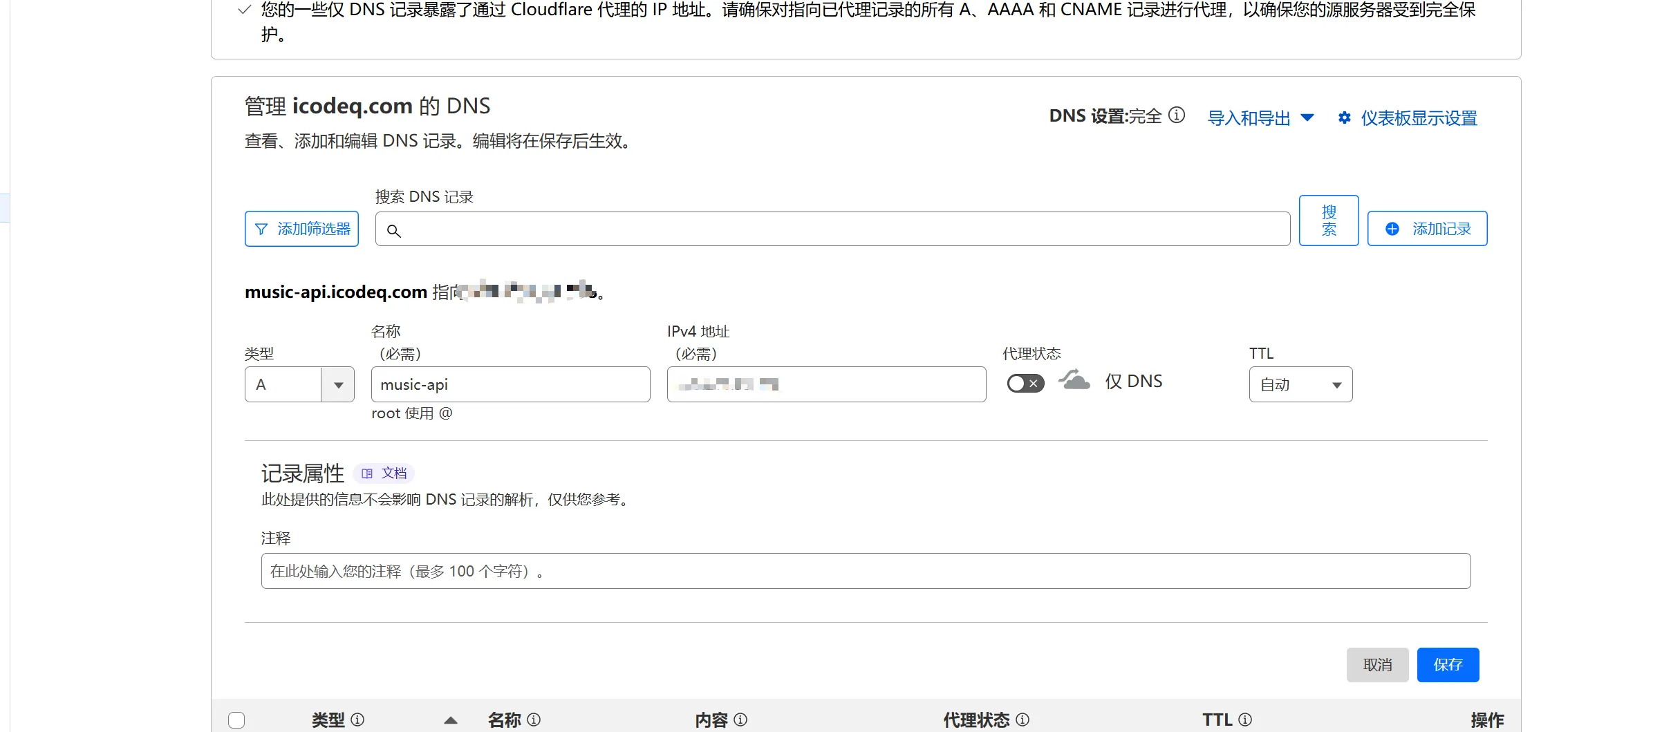Image resolution: width=1662 pixels, height=732 pixels.
Task: Tick the select-all checkbox in table header
Action: (236, 720)
